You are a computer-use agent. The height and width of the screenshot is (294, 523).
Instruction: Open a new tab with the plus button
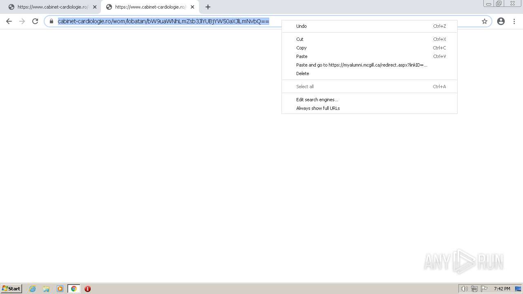[x=208, y=7]
